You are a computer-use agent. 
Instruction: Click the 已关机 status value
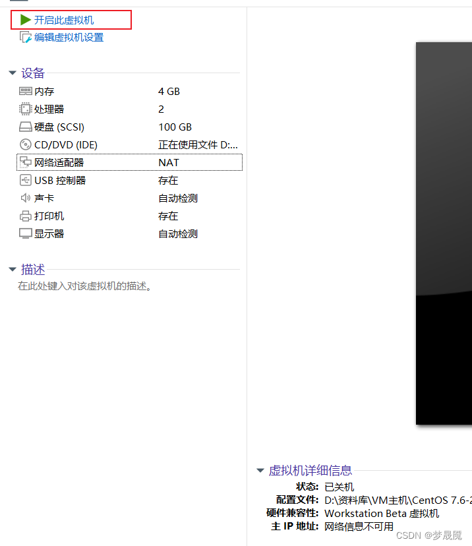pos(339,487)
